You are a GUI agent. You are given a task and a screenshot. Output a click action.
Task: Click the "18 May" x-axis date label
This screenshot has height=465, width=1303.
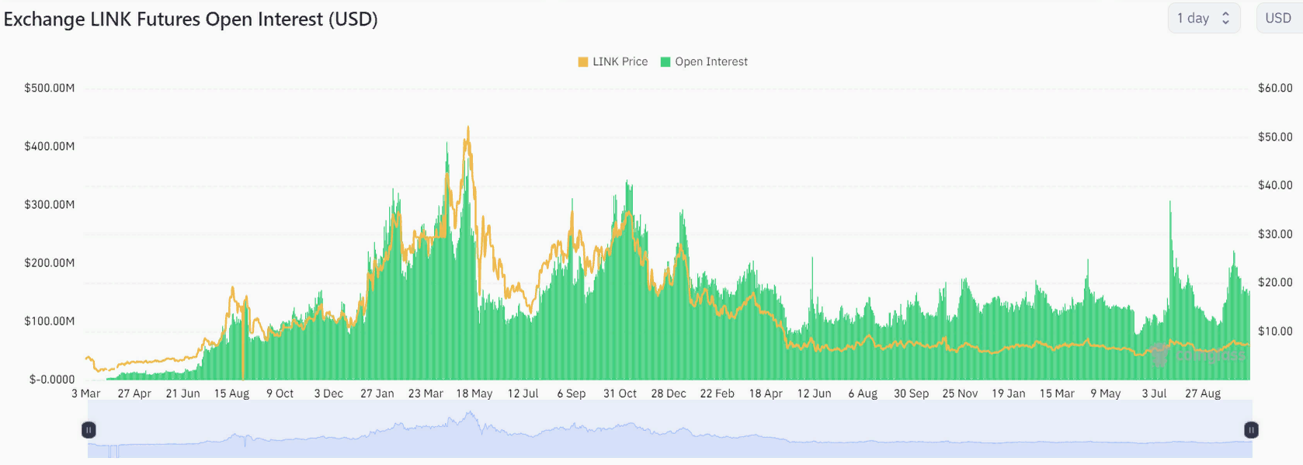[474, 394]
